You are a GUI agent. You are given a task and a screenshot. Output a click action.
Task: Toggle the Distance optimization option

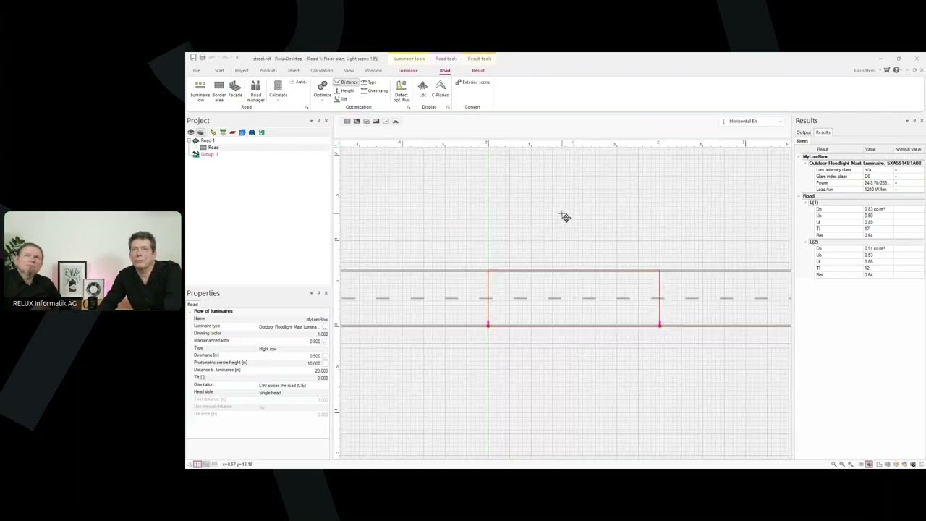[x=347, y=82]
